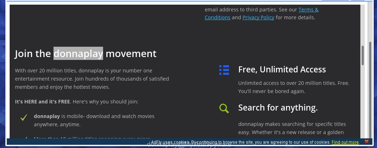
Task: Click 'Unlimited access to over 20 million titles' text
Action: [294, 87]
